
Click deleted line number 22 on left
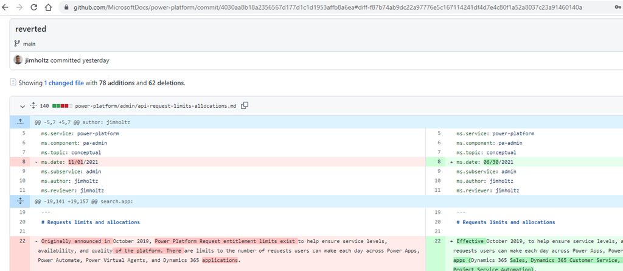23,241
